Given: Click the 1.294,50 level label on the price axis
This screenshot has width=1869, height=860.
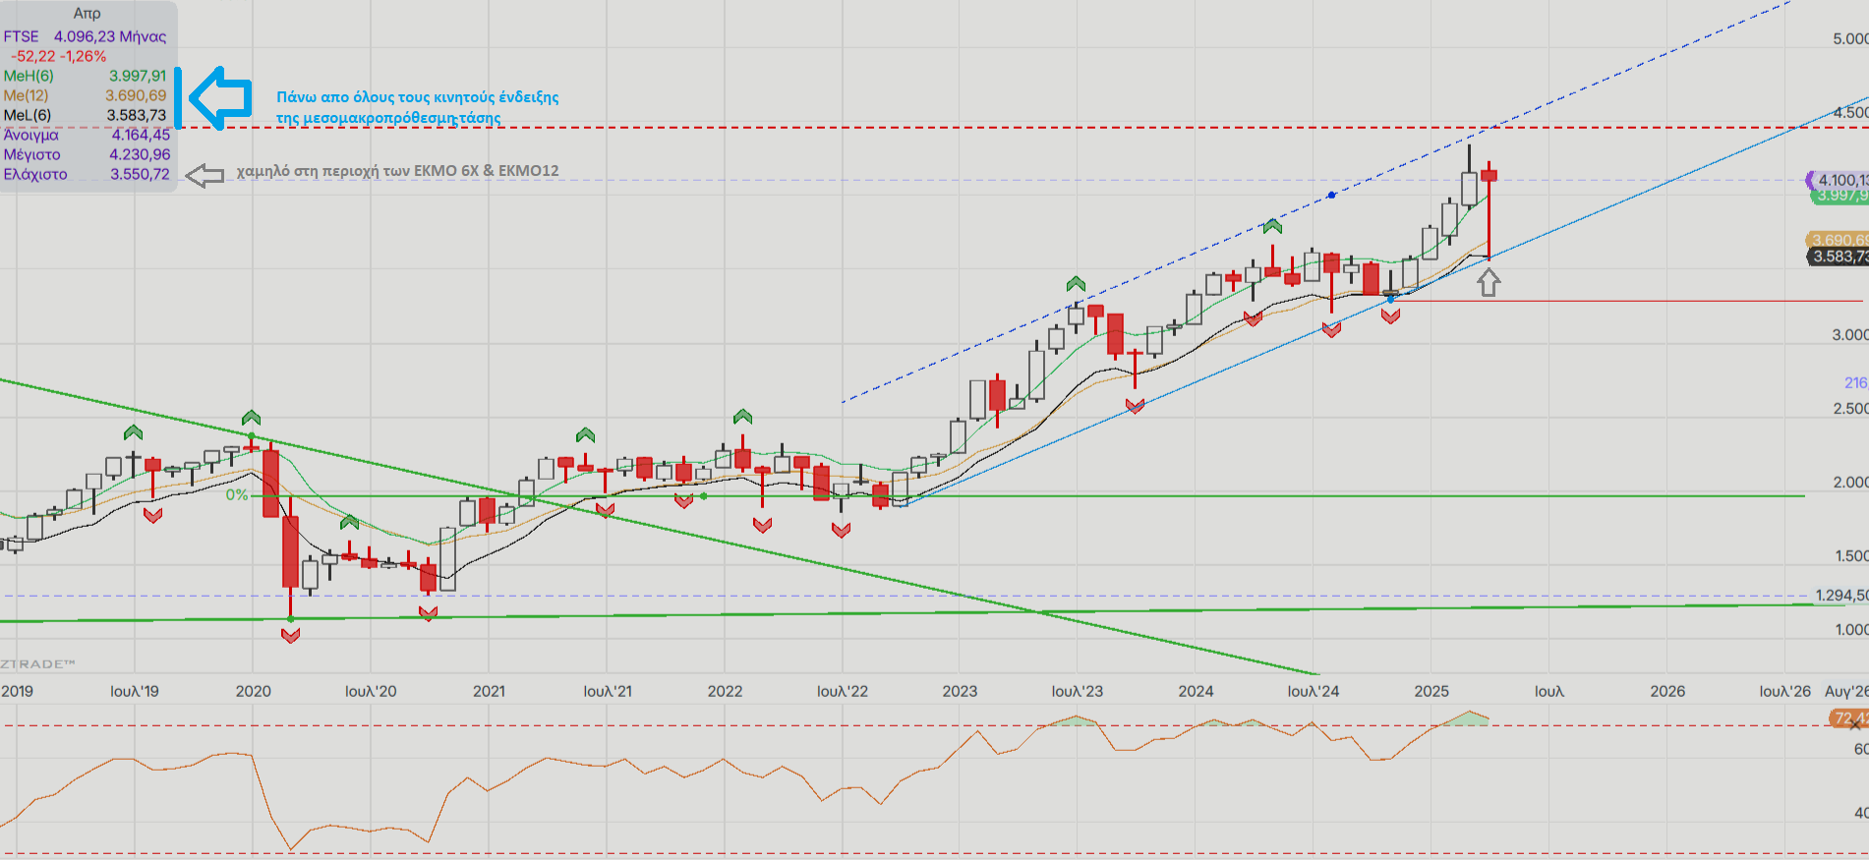Looking at the screenshot, I should (x=1840, y=596).
